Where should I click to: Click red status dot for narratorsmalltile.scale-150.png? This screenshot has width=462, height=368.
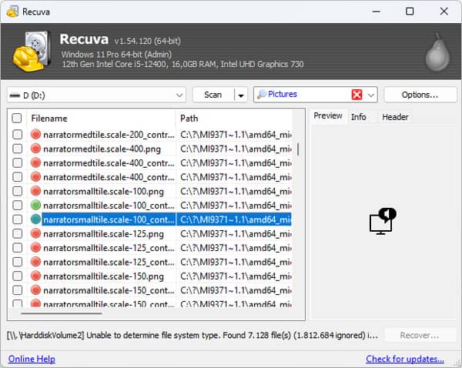coord(35,276)
